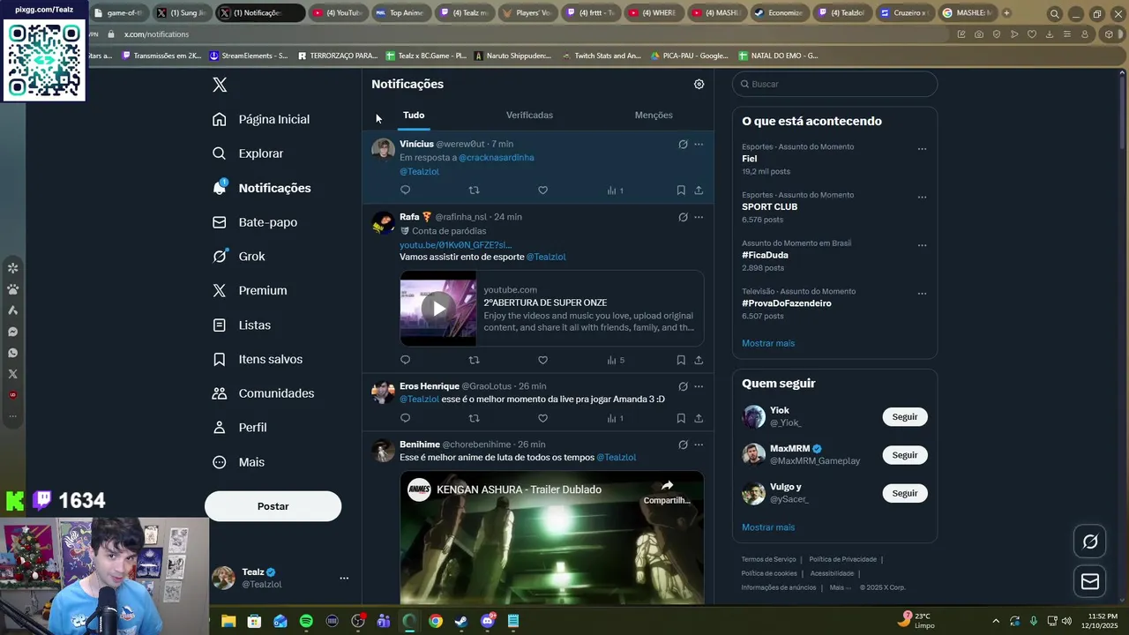Open options for SPORT CLUB trending topic
Image resolution: width=1129 pixels, height=635 pixels.
click(x=922, y=198)
